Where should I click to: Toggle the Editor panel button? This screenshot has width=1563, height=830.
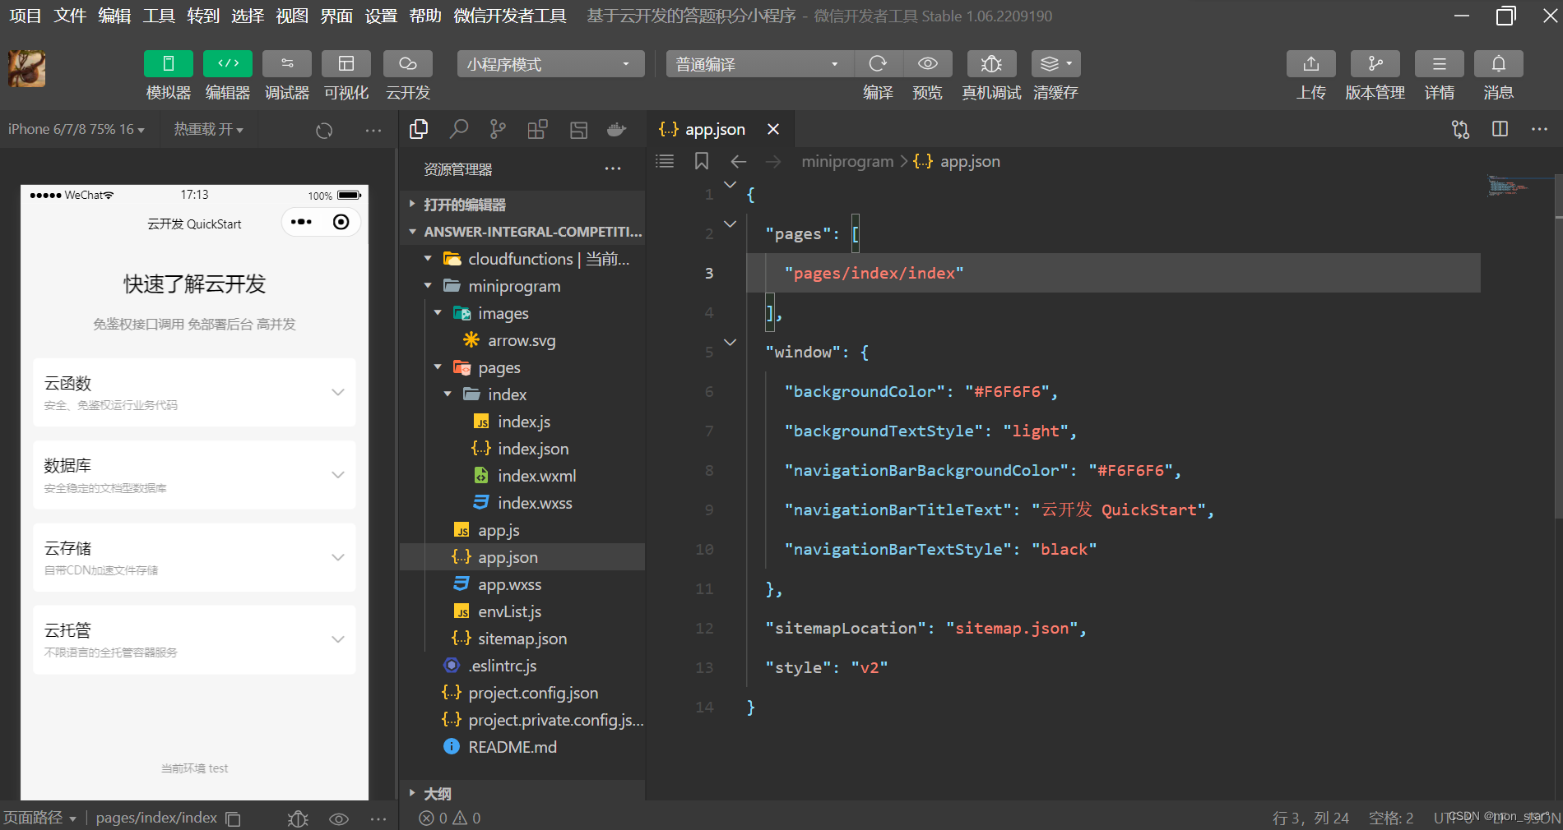[x=228, y=64]
